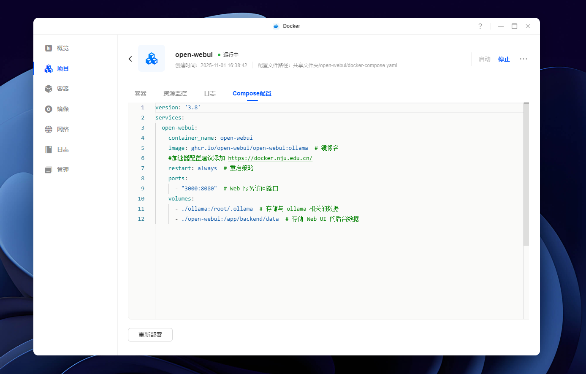Click the open-webui project title
Image resolution: width=586 pixels, height=374 pixels.
click(x=194, y=54)
